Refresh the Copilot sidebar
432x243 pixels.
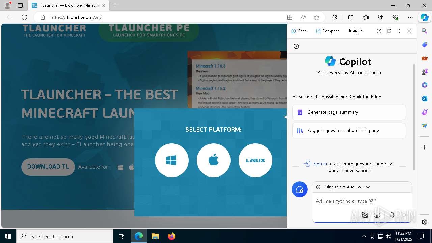[x=389, y=31]
